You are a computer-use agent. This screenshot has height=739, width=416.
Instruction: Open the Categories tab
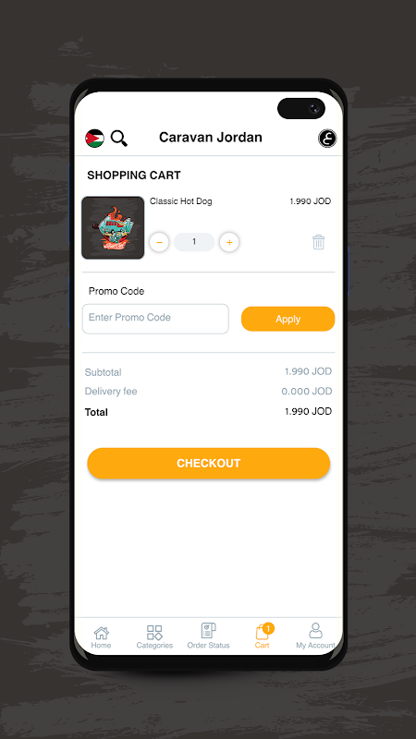tap(154, 637)
